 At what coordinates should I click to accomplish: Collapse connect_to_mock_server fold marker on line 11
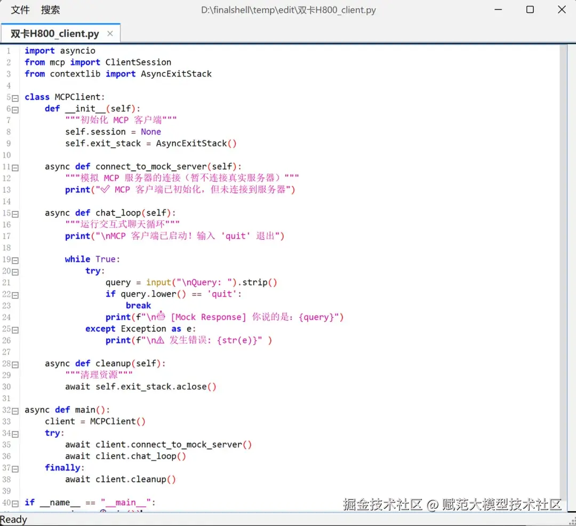(15, 168)
